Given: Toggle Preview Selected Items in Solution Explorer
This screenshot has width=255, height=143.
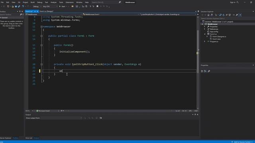Looking at the screenshot, I should (240, 15).
